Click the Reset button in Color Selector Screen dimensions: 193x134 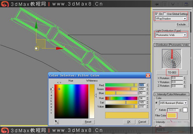88,122
